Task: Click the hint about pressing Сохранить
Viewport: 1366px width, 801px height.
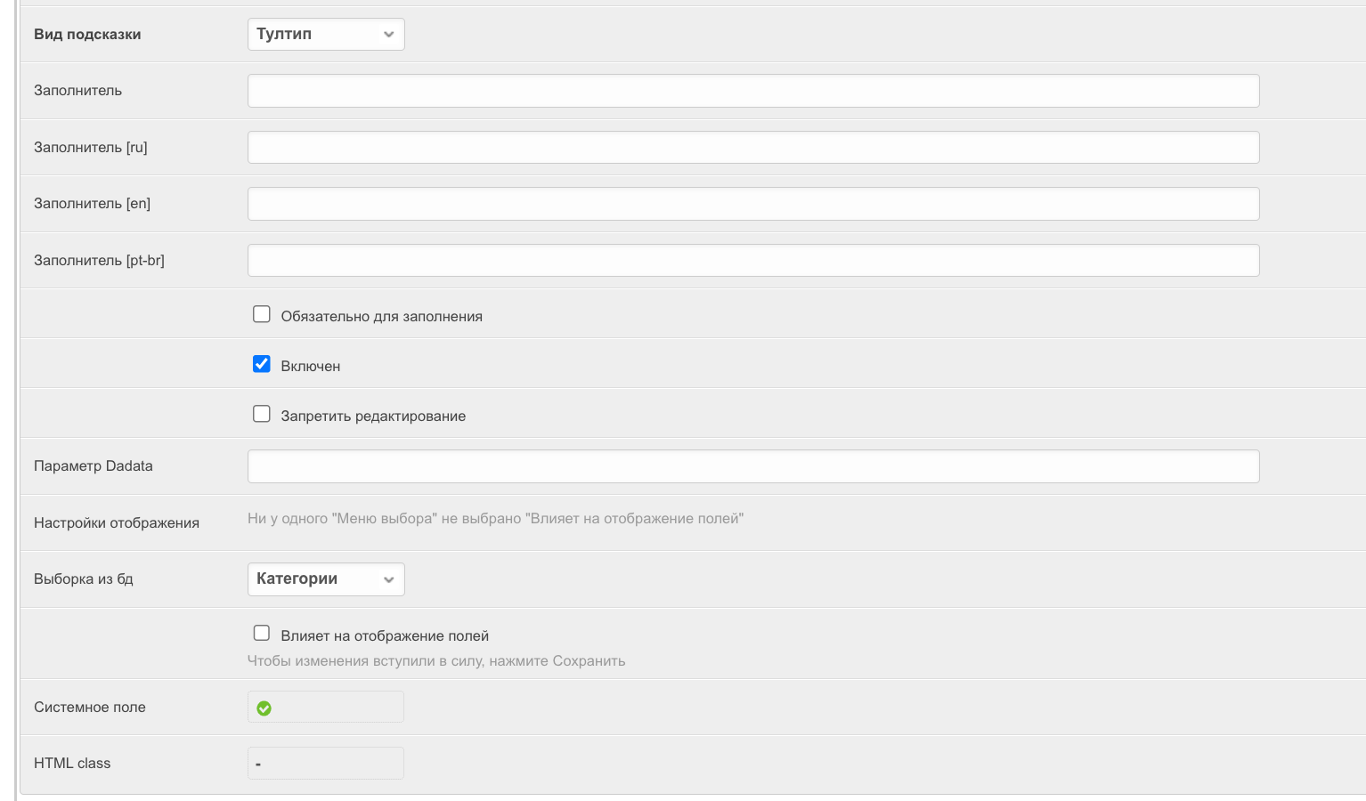Action: (x=436, y=661)
